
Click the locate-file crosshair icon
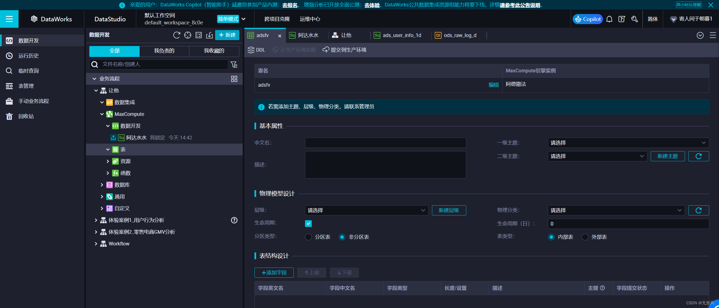click(188, 35)
